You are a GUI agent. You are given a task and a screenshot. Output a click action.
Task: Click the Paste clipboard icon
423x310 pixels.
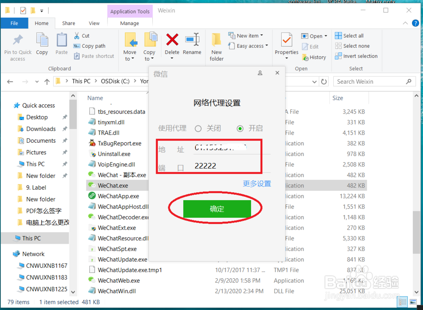pyautogui.click(x=61, y=40)
